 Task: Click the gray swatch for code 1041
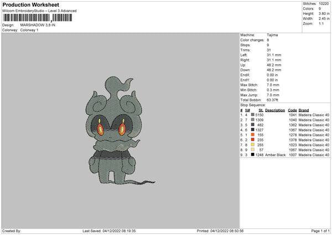tap(253, 115)
